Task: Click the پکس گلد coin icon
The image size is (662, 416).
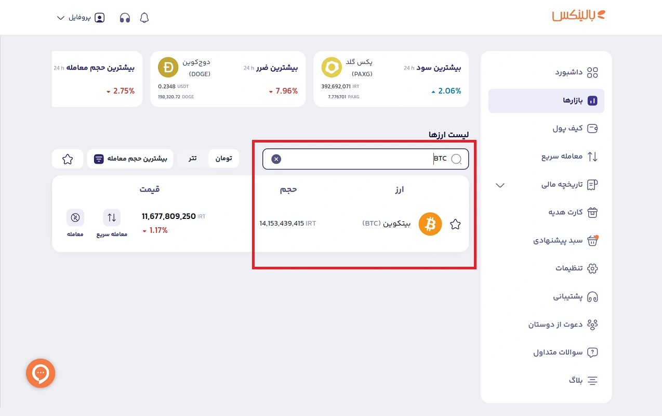Action: tap(332, 68)
